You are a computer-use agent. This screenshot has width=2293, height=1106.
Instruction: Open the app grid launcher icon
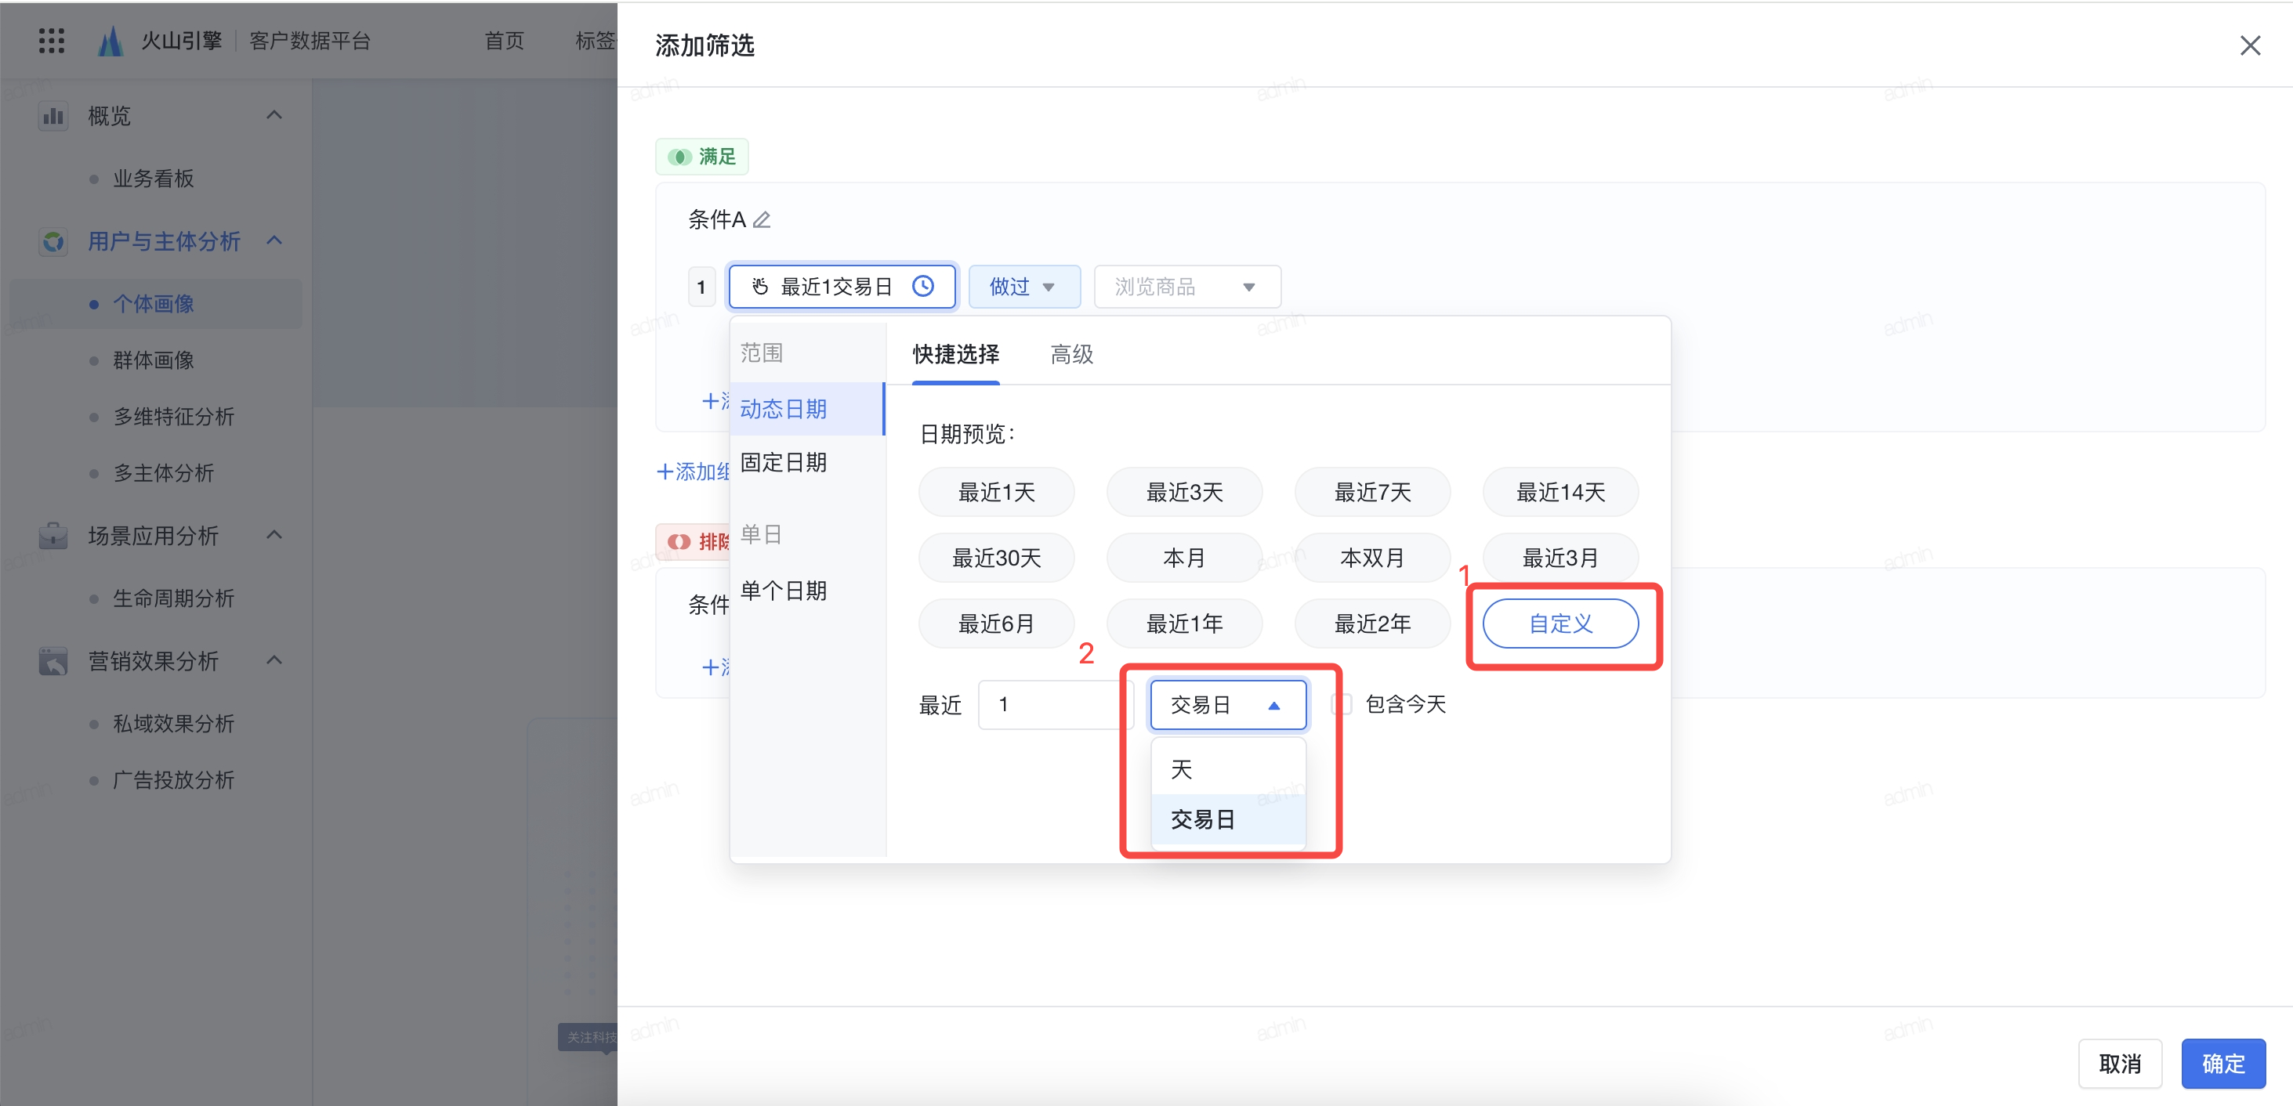tap(52, 41)
